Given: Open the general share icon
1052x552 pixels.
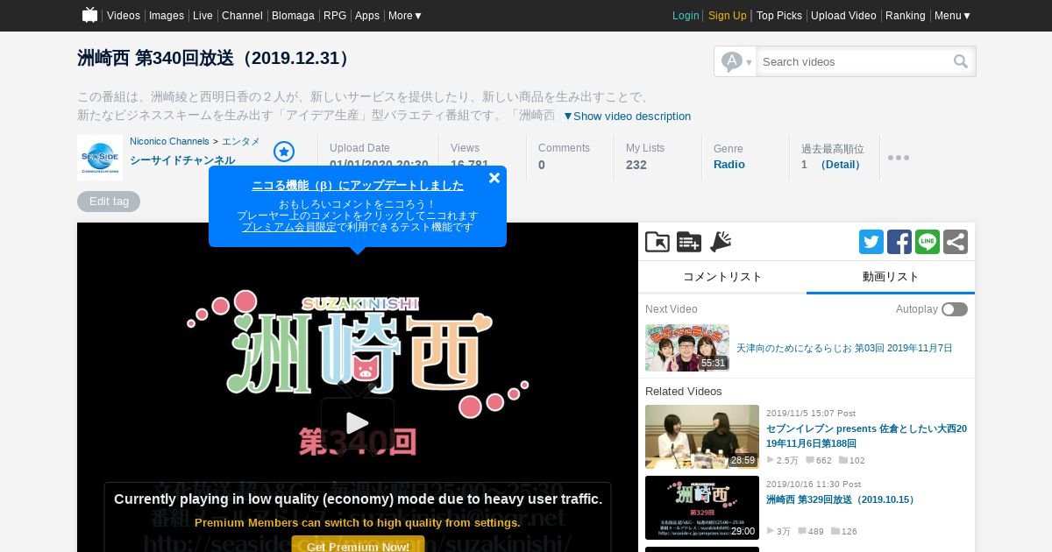Looking at the screenshot, I should point(956,242).
